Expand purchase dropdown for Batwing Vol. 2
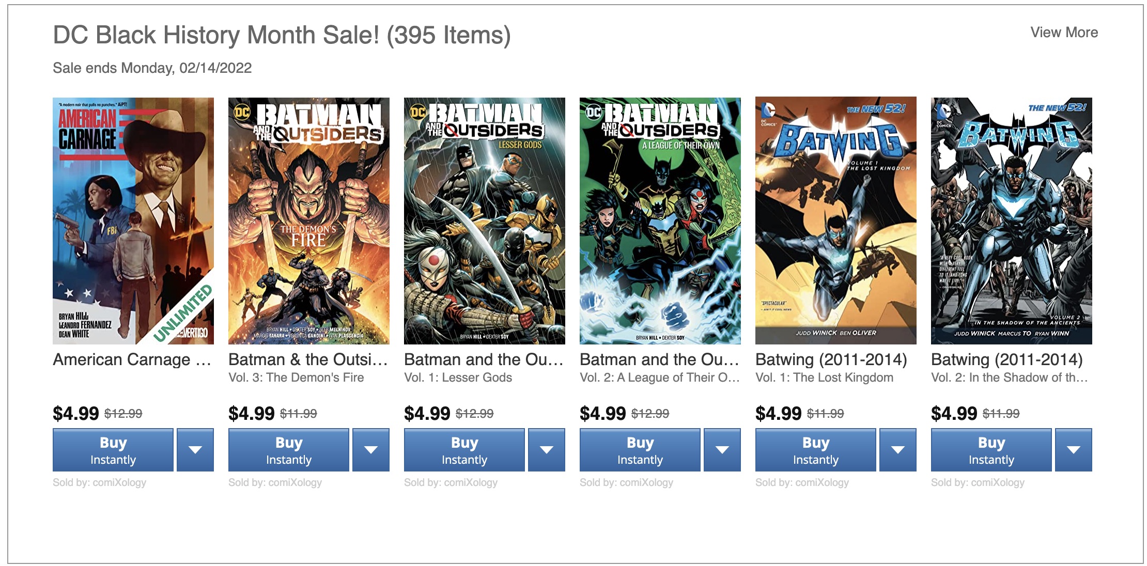1147x566 pixels. pos(1074,450)
